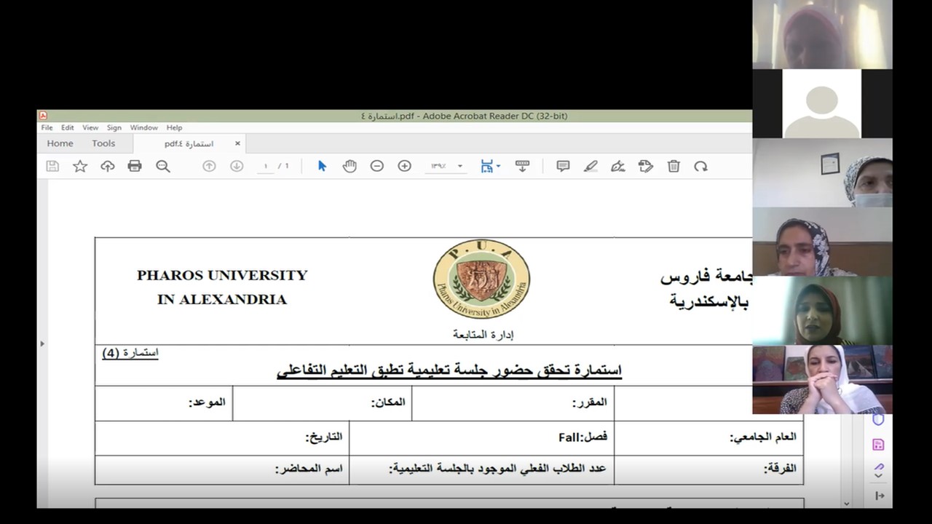This screenshot has width=932, height=524.
Task: Open the fit page options dropdown arrow
Action: click(498, 167)
